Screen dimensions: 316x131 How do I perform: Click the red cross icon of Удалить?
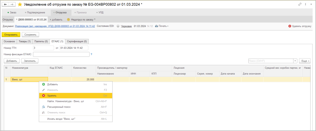[x=43, y=96]
